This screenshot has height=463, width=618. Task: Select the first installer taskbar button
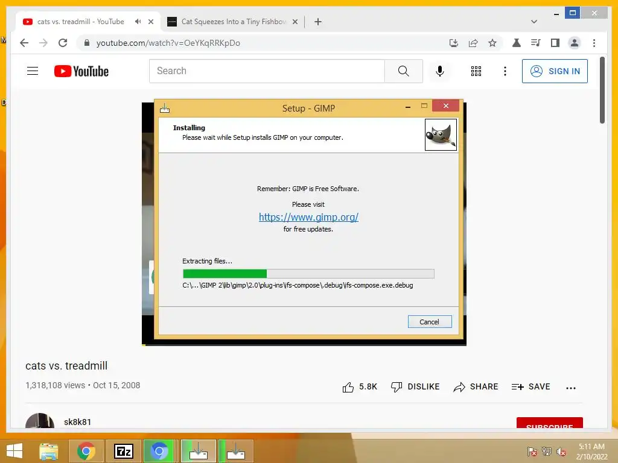(x=199, y=451)
